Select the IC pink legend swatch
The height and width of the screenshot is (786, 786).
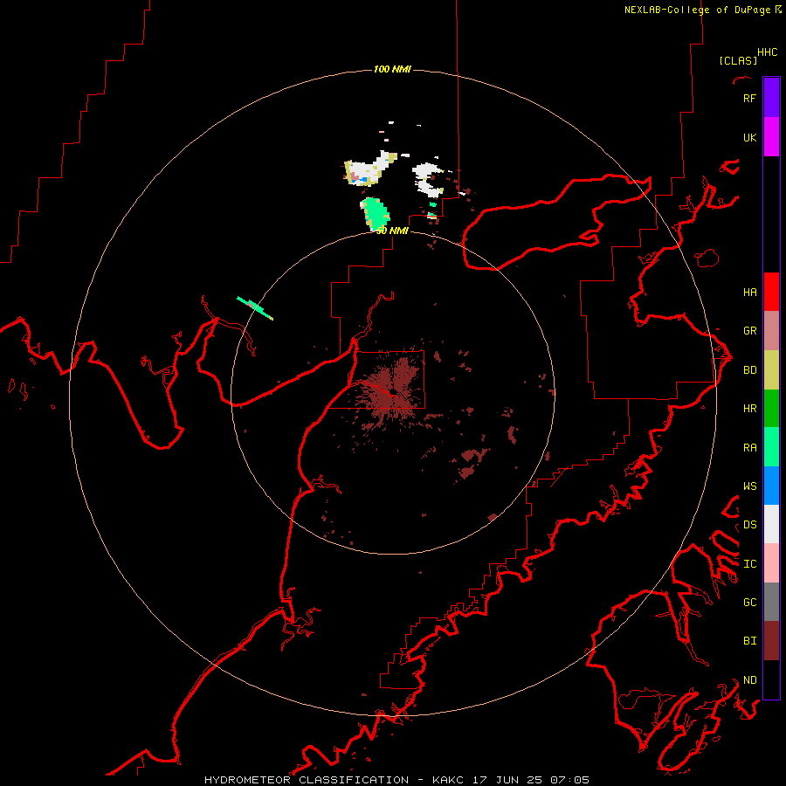(x=771, y=563)
